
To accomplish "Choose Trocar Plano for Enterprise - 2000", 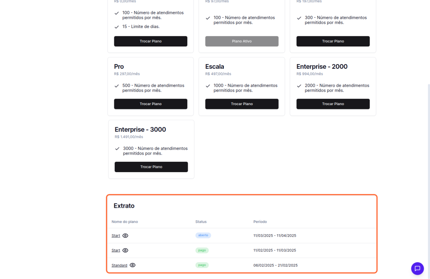I will tap(333, 104).
